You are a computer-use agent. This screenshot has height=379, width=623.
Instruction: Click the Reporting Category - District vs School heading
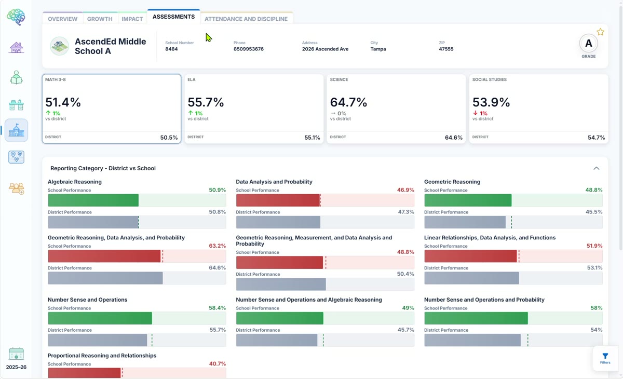(x=103, y=168)
